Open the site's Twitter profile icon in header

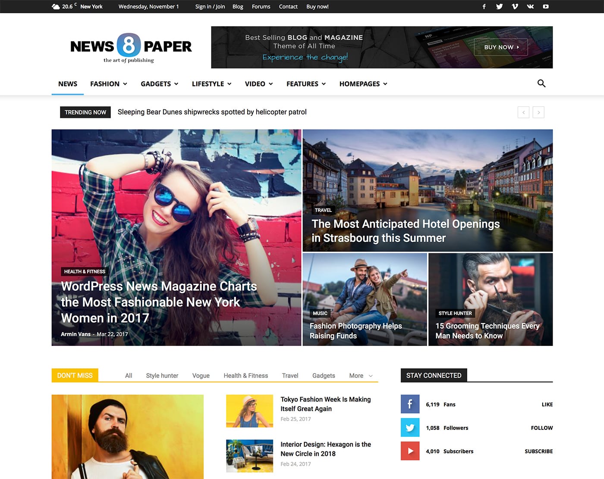click(x=499, y=6)
